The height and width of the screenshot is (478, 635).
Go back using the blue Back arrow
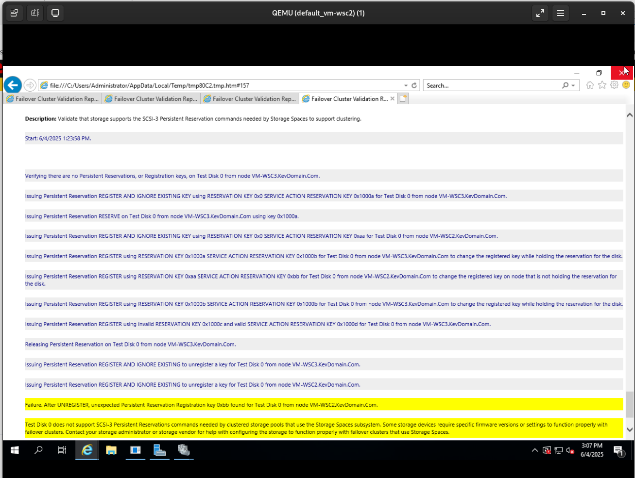pos(13,85)
